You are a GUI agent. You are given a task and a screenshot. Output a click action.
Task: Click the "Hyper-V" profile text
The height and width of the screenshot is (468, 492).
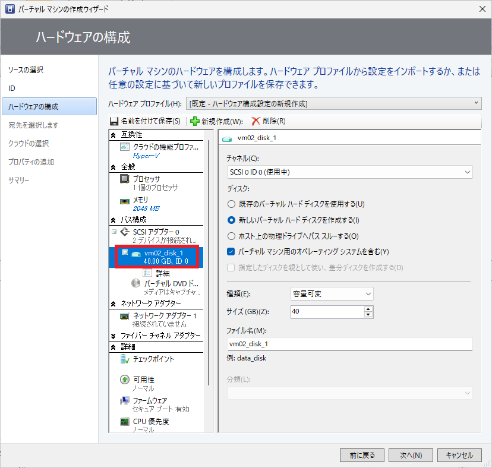(x=146, y=156)
